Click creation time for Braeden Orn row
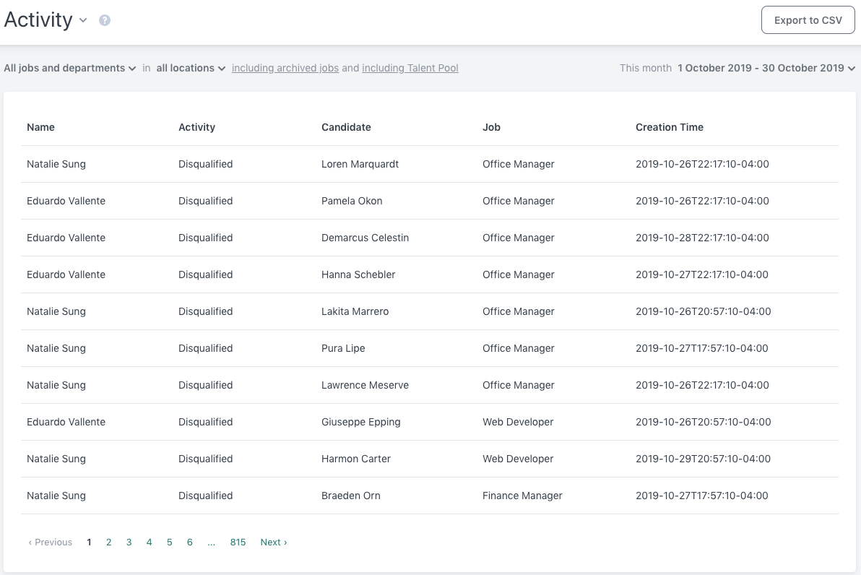Viewport: 861px width, 575px height. coord(702,496)
